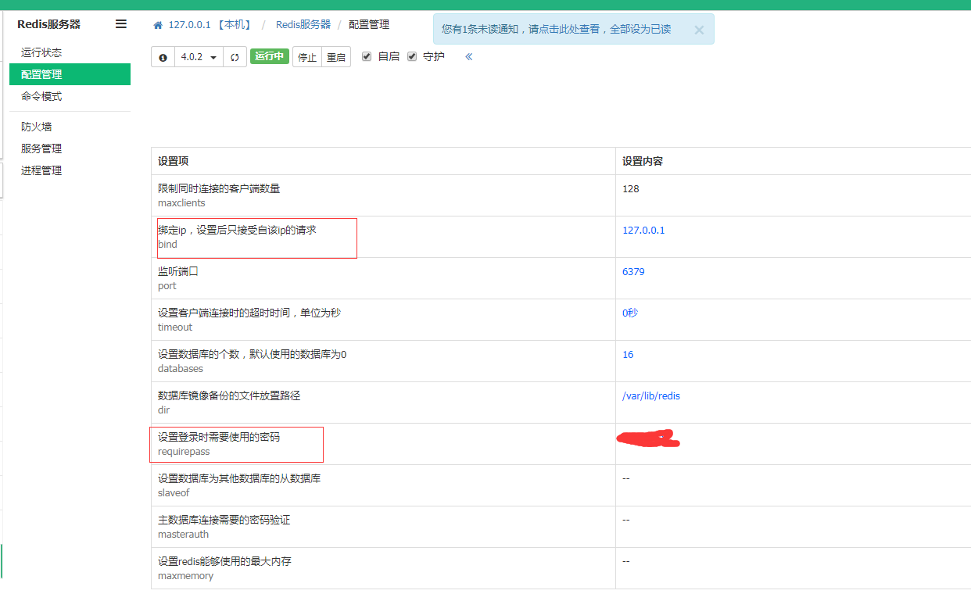Click the 127.0.0.1 【本机】 breadcrumb link
The image size is (971, 594).
pyautogui.click(x=210, y=25)
